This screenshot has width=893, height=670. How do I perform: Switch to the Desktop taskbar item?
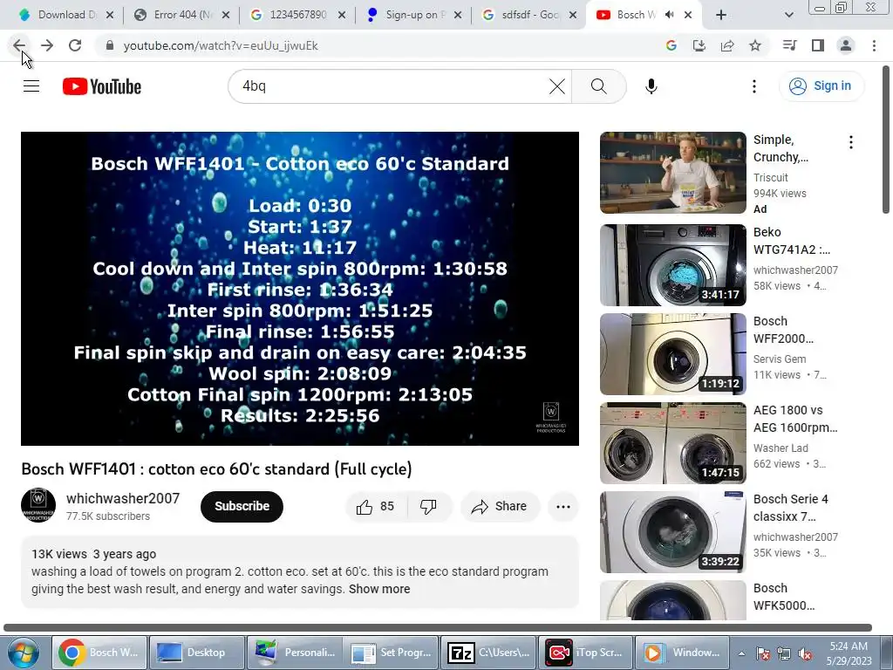pos(195,653)
